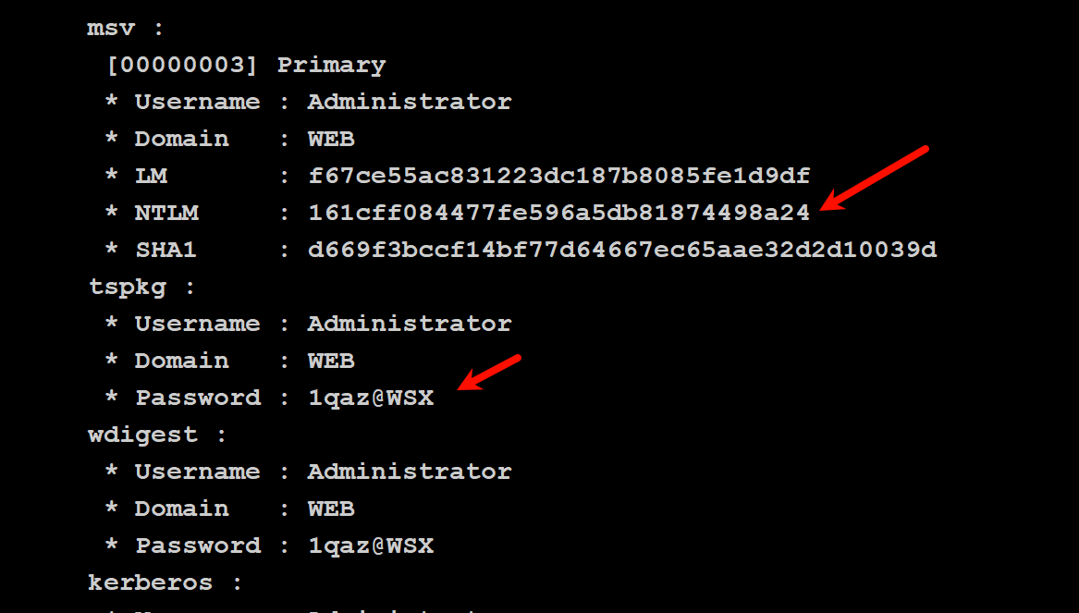Click the tspkg password 1qaz@WSX
Screen dimensions: 1079x613
[x=371, y=398]
